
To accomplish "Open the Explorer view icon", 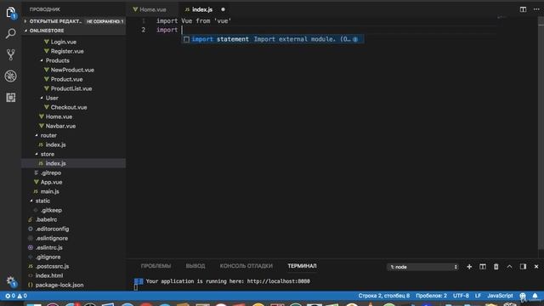I will click(11, 13).
